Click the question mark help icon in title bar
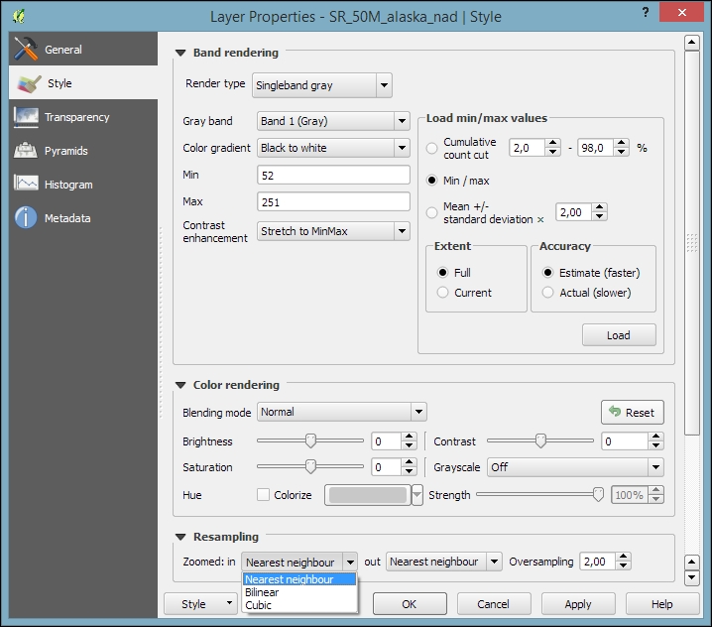Screen dimensions: 712x627 click(647, 14)
